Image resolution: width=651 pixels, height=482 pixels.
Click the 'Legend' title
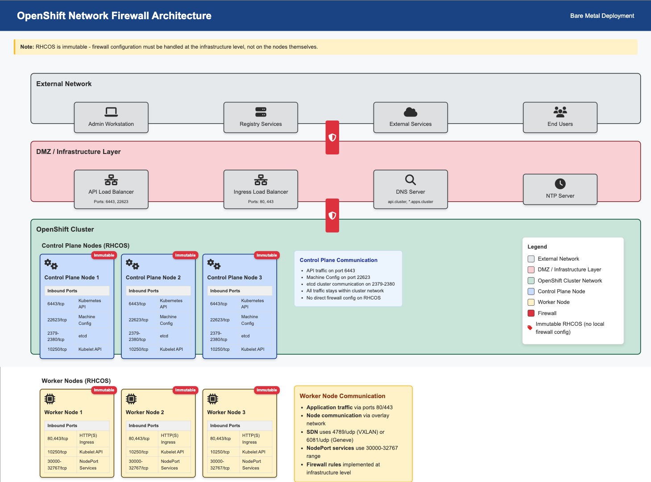[x=537, y=247]
